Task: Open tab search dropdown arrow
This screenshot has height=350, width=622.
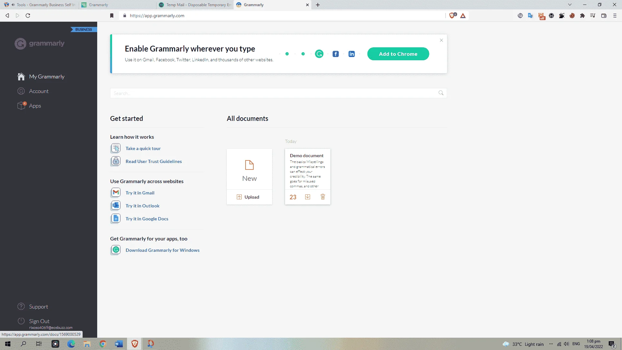Action: [570, 5]
